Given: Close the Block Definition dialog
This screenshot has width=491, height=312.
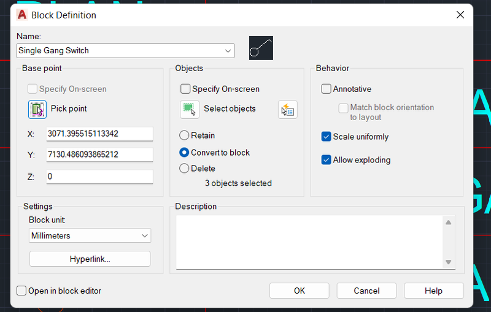Looking at the screenshot, I should coord(460,15).
